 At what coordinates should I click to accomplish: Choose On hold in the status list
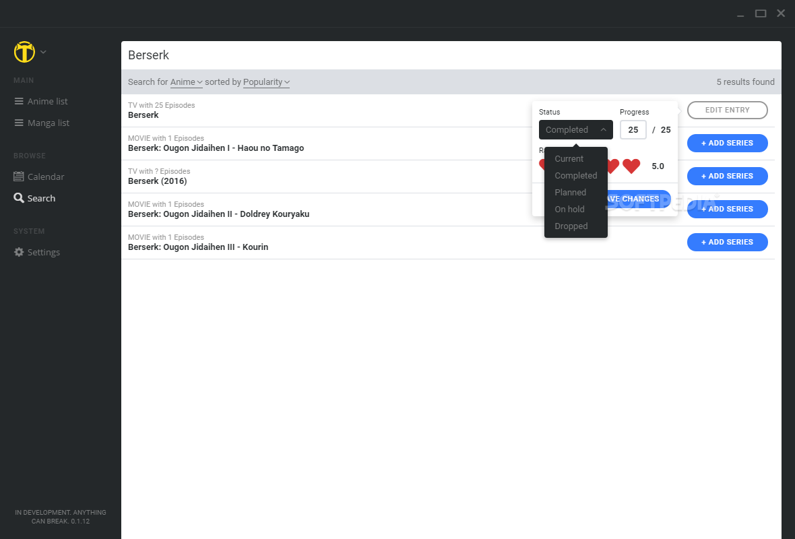pyautogui.click(x=569, y=209)
